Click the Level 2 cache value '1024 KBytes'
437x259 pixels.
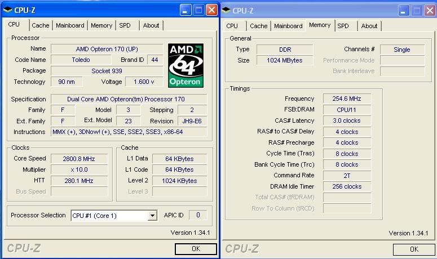pos(179,181)
